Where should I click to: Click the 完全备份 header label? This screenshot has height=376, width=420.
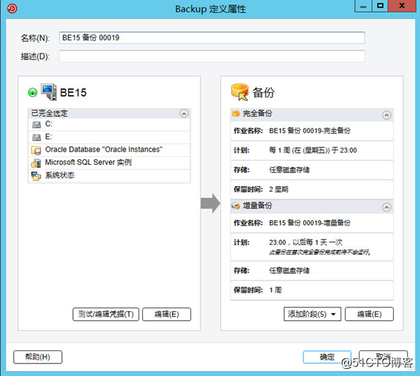257,113
